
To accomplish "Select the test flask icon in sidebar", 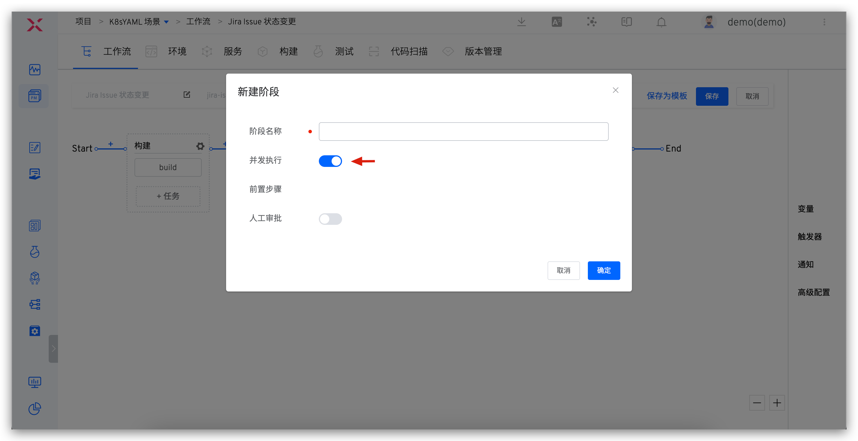I will click(35, 252).
